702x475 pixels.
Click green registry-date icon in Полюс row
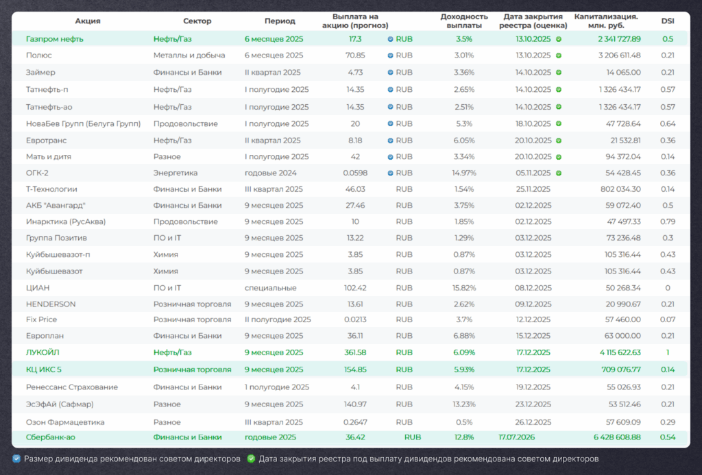pos(559,56)
